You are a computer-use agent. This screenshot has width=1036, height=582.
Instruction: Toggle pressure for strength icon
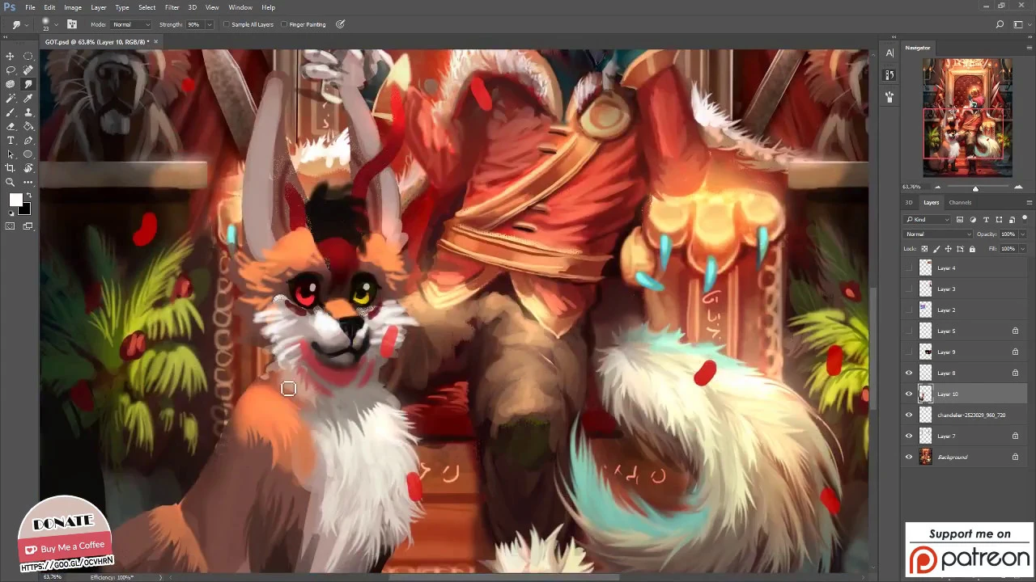coord(341,24)
